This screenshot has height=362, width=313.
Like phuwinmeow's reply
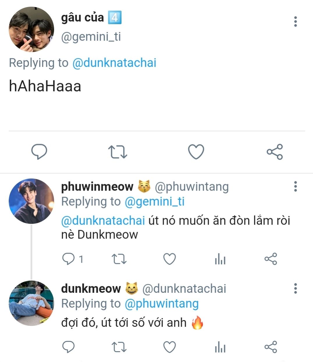point(169,259)
